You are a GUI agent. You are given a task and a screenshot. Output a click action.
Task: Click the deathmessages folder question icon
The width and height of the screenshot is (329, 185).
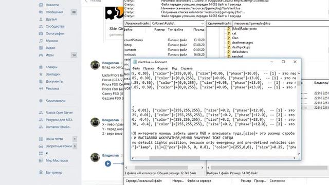pos(229,43)
